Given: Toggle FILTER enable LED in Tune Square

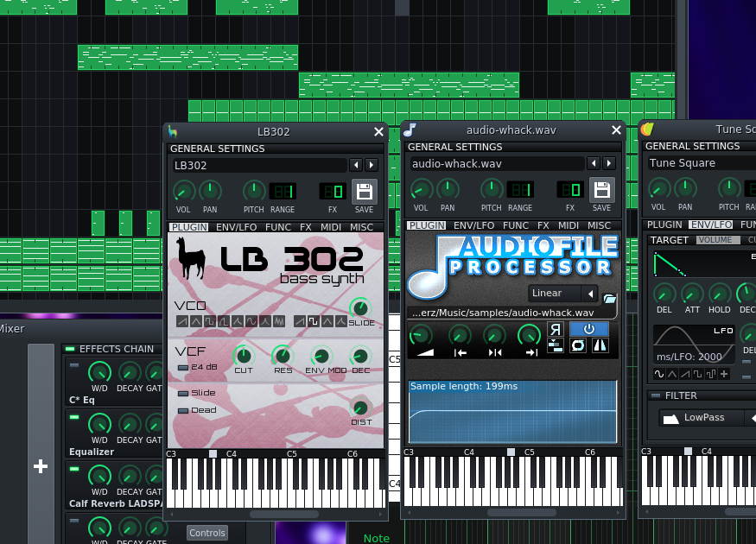Looking at the screenshot, I should (x=655, y=395).
